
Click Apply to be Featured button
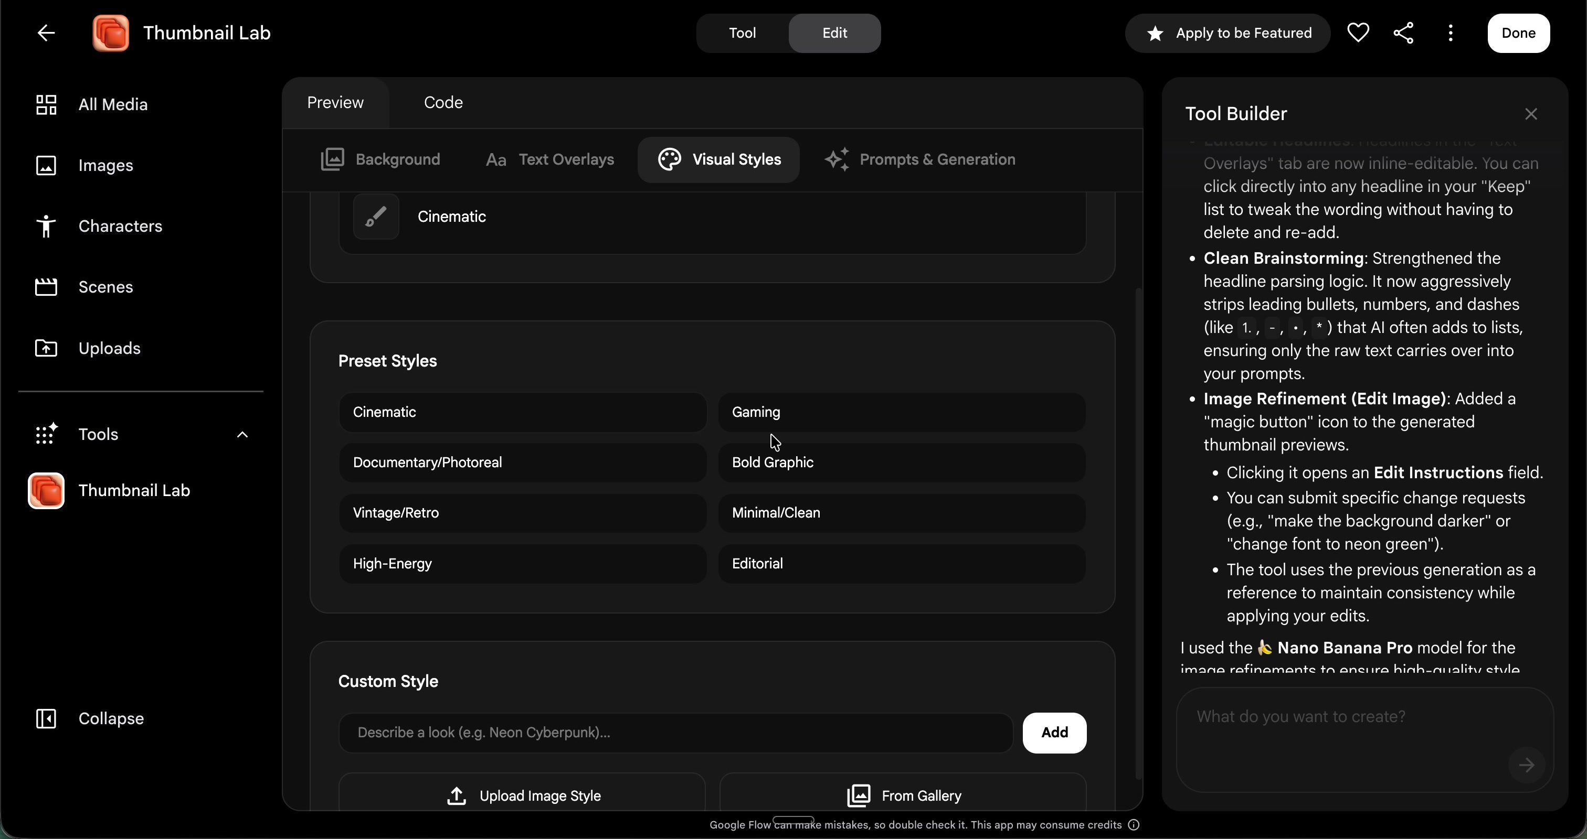coord(1228,33)
